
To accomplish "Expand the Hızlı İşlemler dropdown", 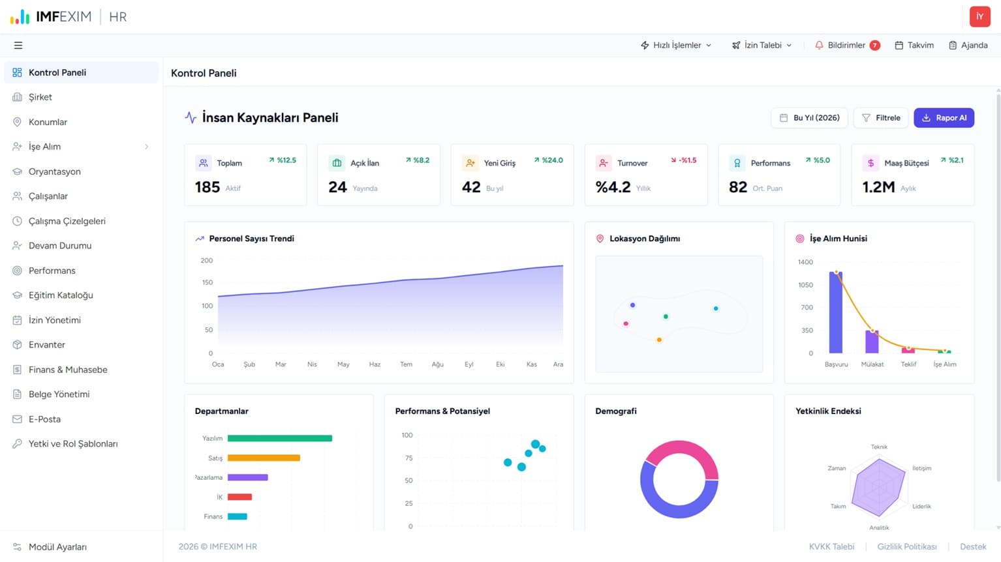I will click(x=676, y=45).
